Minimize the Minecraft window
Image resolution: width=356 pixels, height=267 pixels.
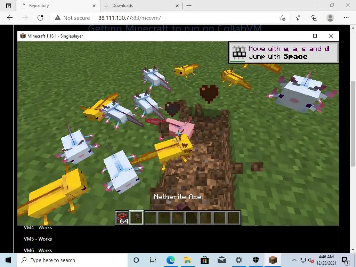pos(299,36)
